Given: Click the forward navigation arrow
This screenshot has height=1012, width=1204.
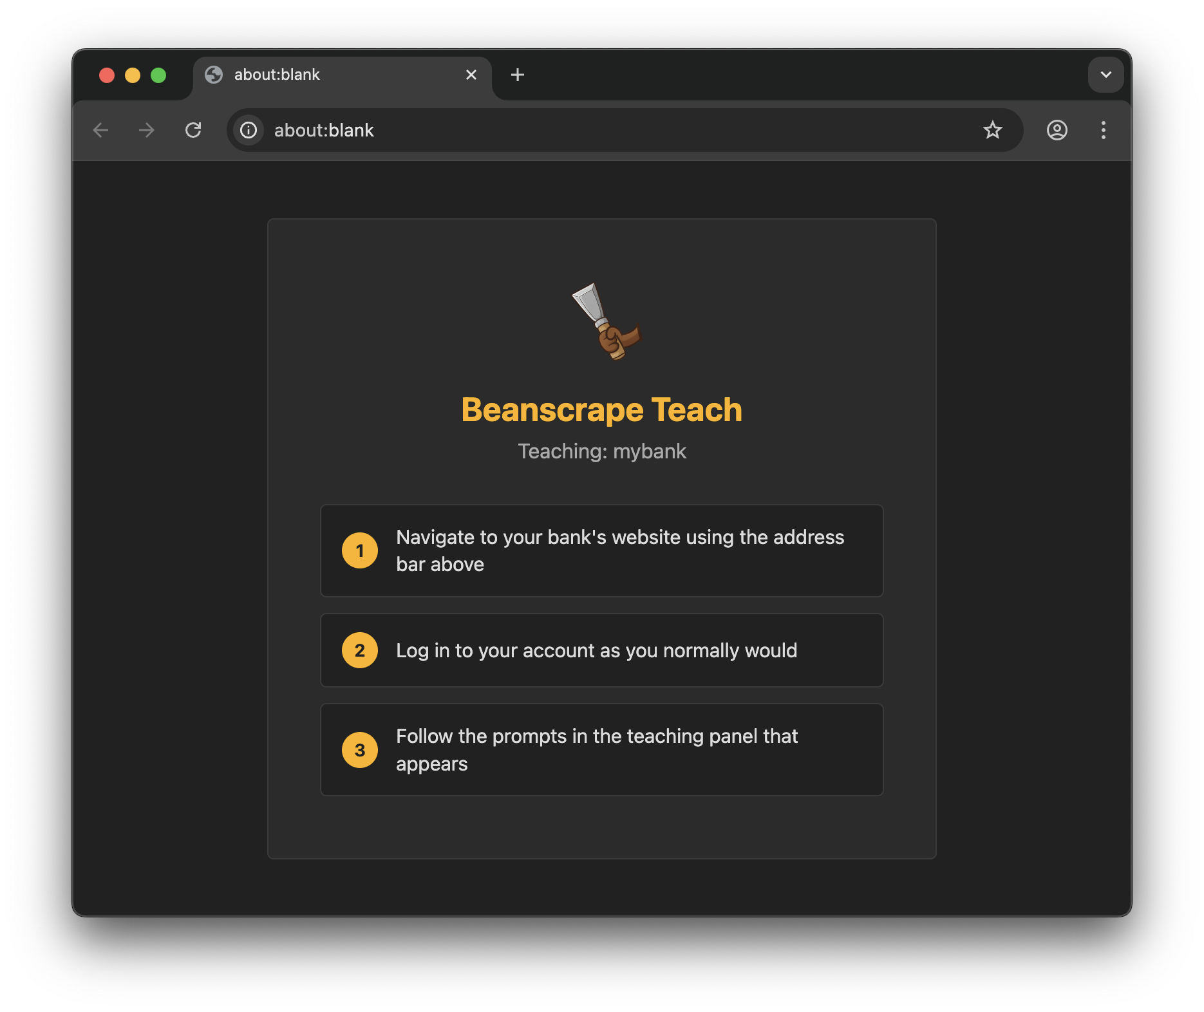Looking at the screenshot, I should (x=147, y=131).
